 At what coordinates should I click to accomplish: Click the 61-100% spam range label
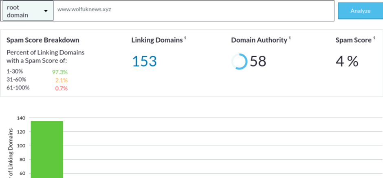coord(18,88)
